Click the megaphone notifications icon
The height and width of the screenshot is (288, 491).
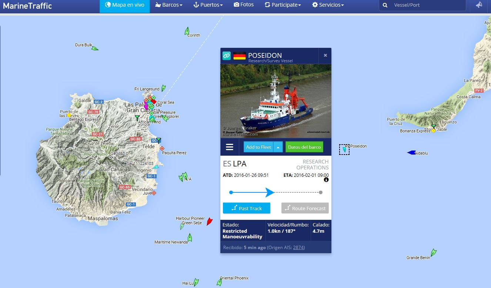[x=479, y=5]
